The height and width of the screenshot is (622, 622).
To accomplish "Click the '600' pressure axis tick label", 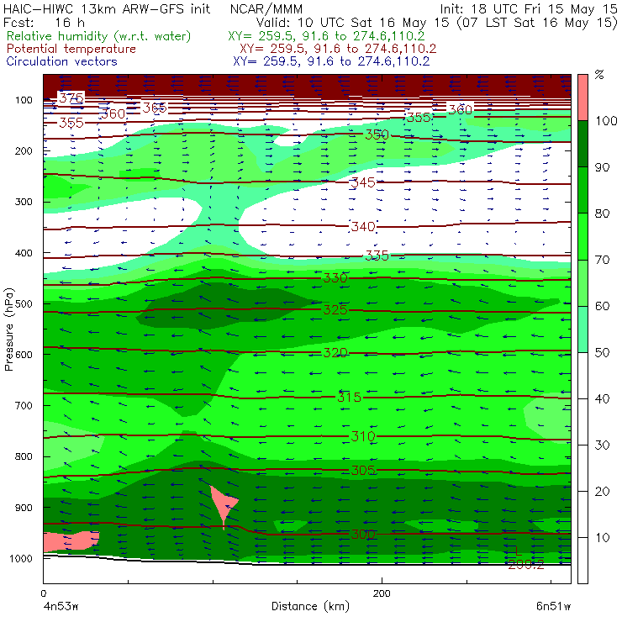I will (x=24, y=354).
